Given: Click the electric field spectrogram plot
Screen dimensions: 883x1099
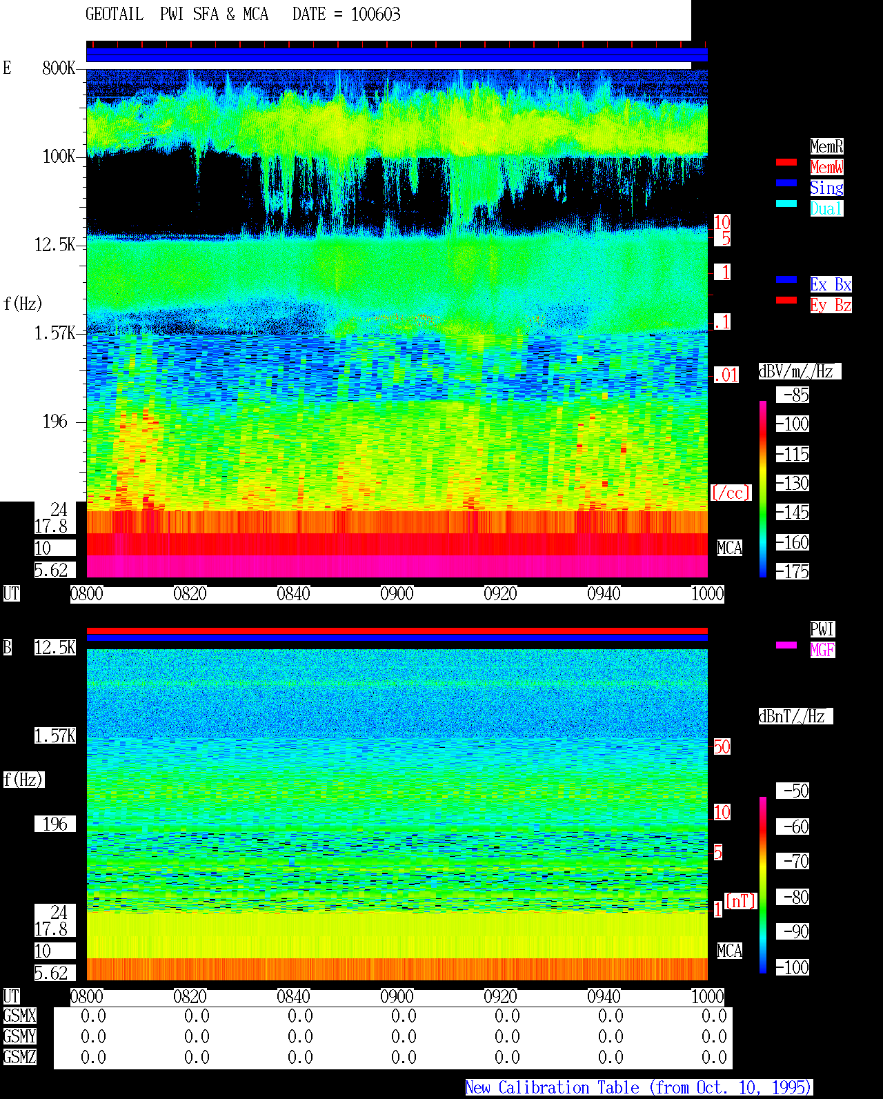Looking at the screenshot, I should [x=397, y=324].
